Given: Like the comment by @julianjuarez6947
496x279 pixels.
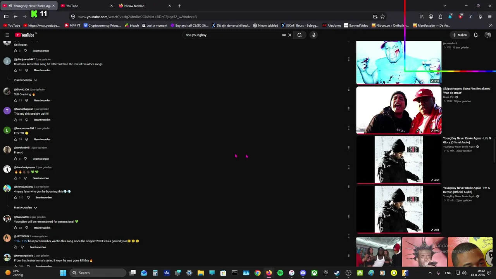Looking at the screenshot, I should pyautogui.click(x=15, y=70).
